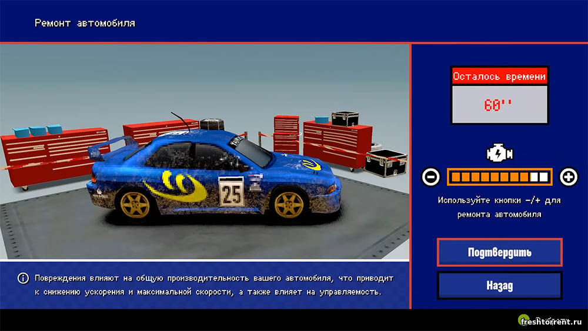The image size is (588, 331).
Task: Click the white empty segments of repair bar
Action: click(x=539, y=176)
